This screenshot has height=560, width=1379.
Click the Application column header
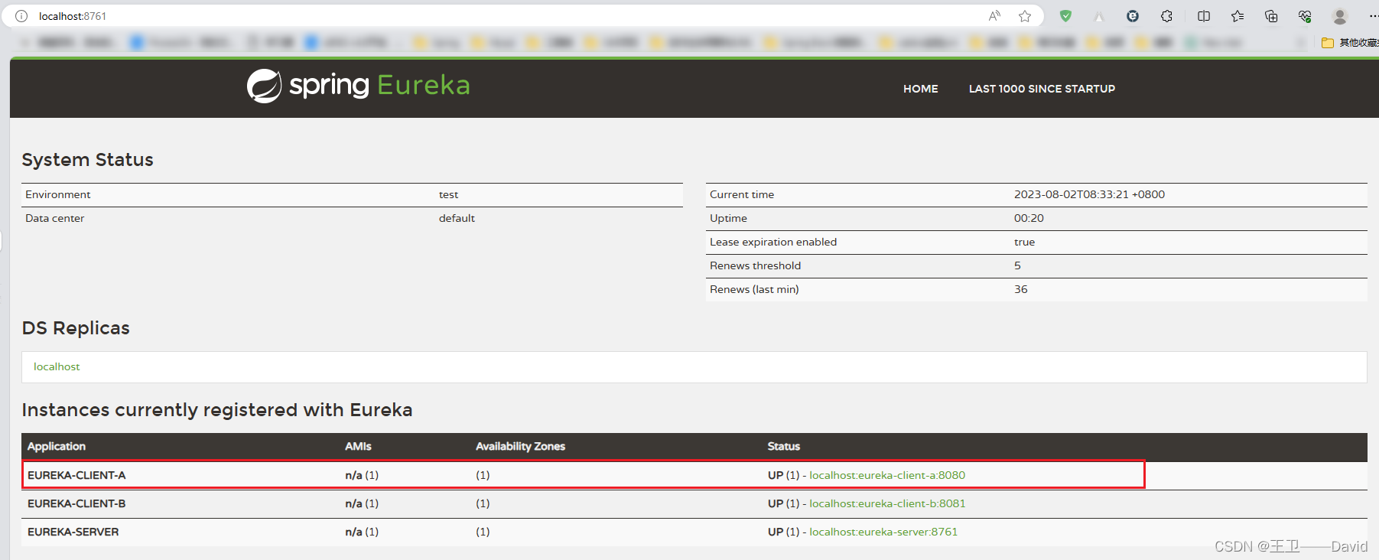click(57, 446)
